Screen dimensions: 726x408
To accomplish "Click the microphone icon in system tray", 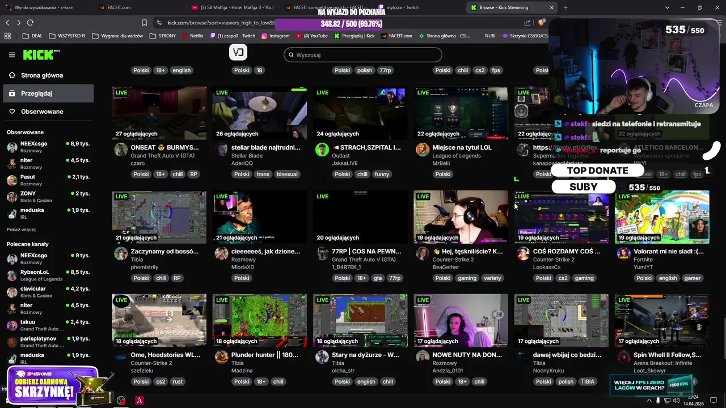I will (658, 401).
